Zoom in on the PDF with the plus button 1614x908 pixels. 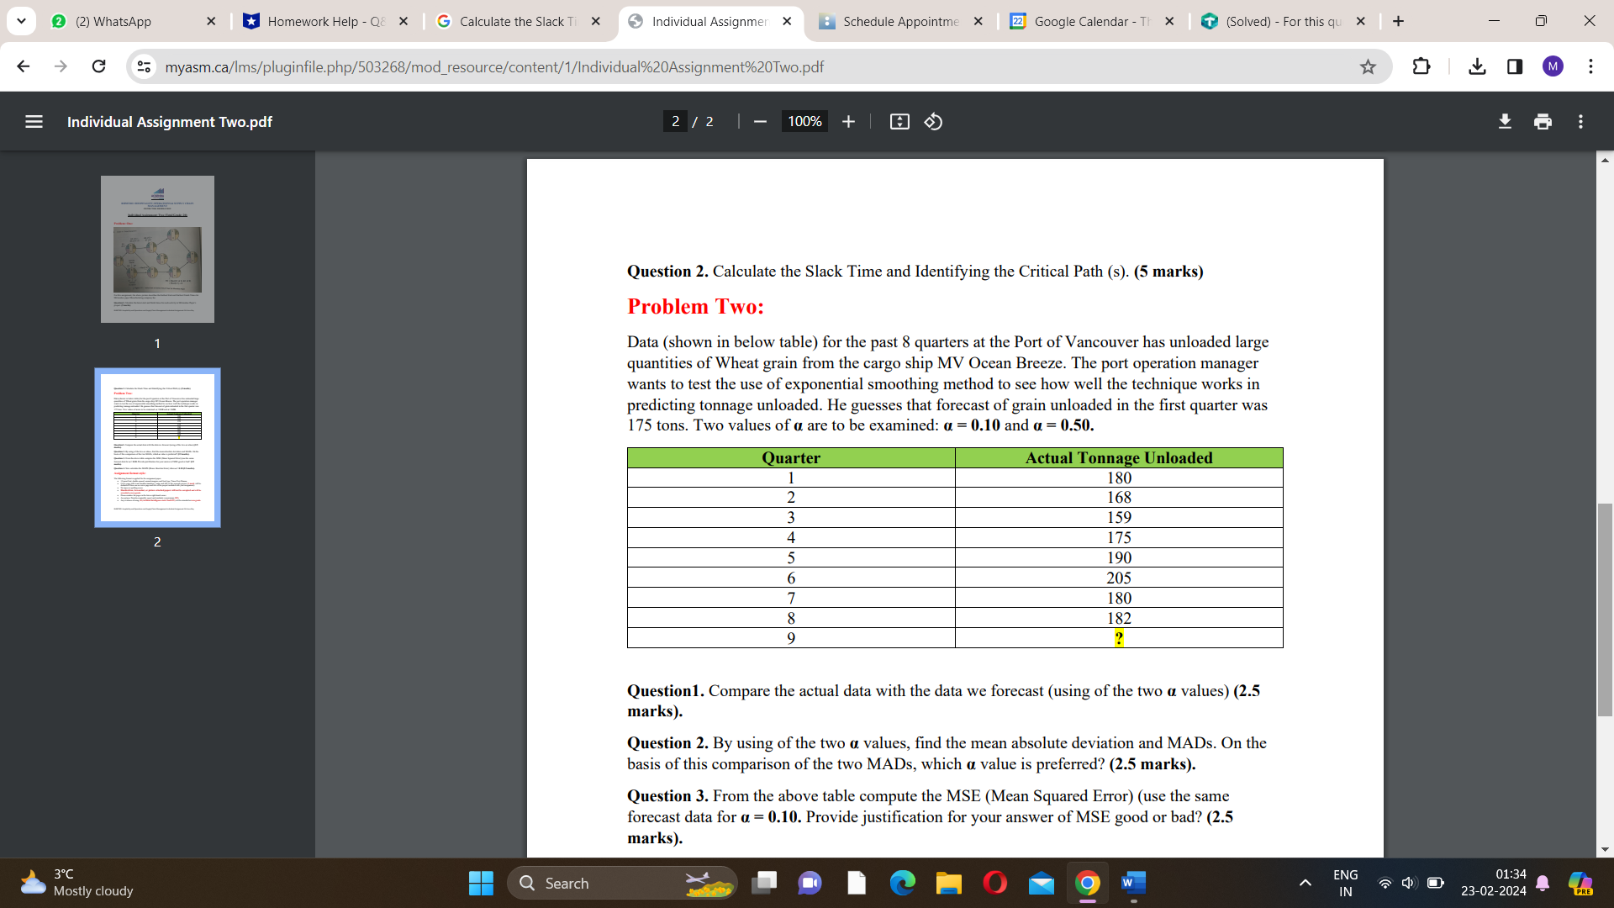(848, 121)
